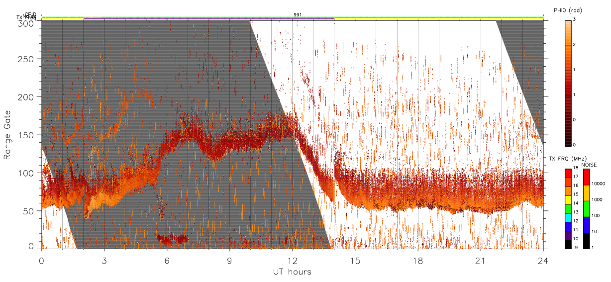This screenshot has width=611, height=282.
Task: Click the black 9–10 MHz TX FRQ swatch
Action: click(x=568, y=244)
